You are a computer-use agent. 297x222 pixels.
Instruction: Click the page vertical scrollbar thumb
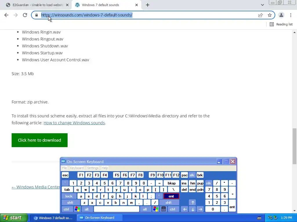point(294,146)
